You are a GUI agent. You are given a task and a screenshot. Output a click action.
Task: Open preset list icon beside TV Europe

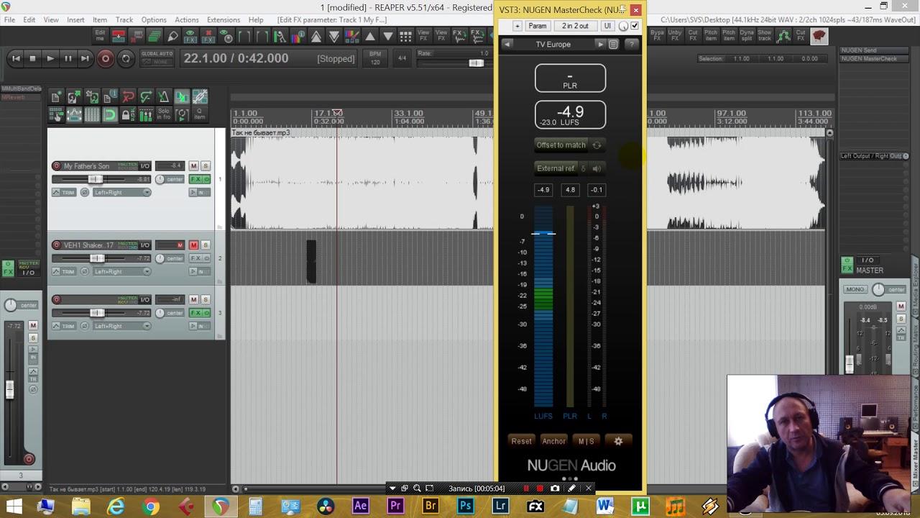pyautogui.click(x=613, y=45)
